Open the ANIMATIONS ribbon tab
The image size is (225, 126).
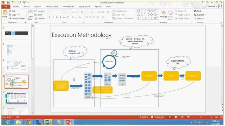(69, 7)
